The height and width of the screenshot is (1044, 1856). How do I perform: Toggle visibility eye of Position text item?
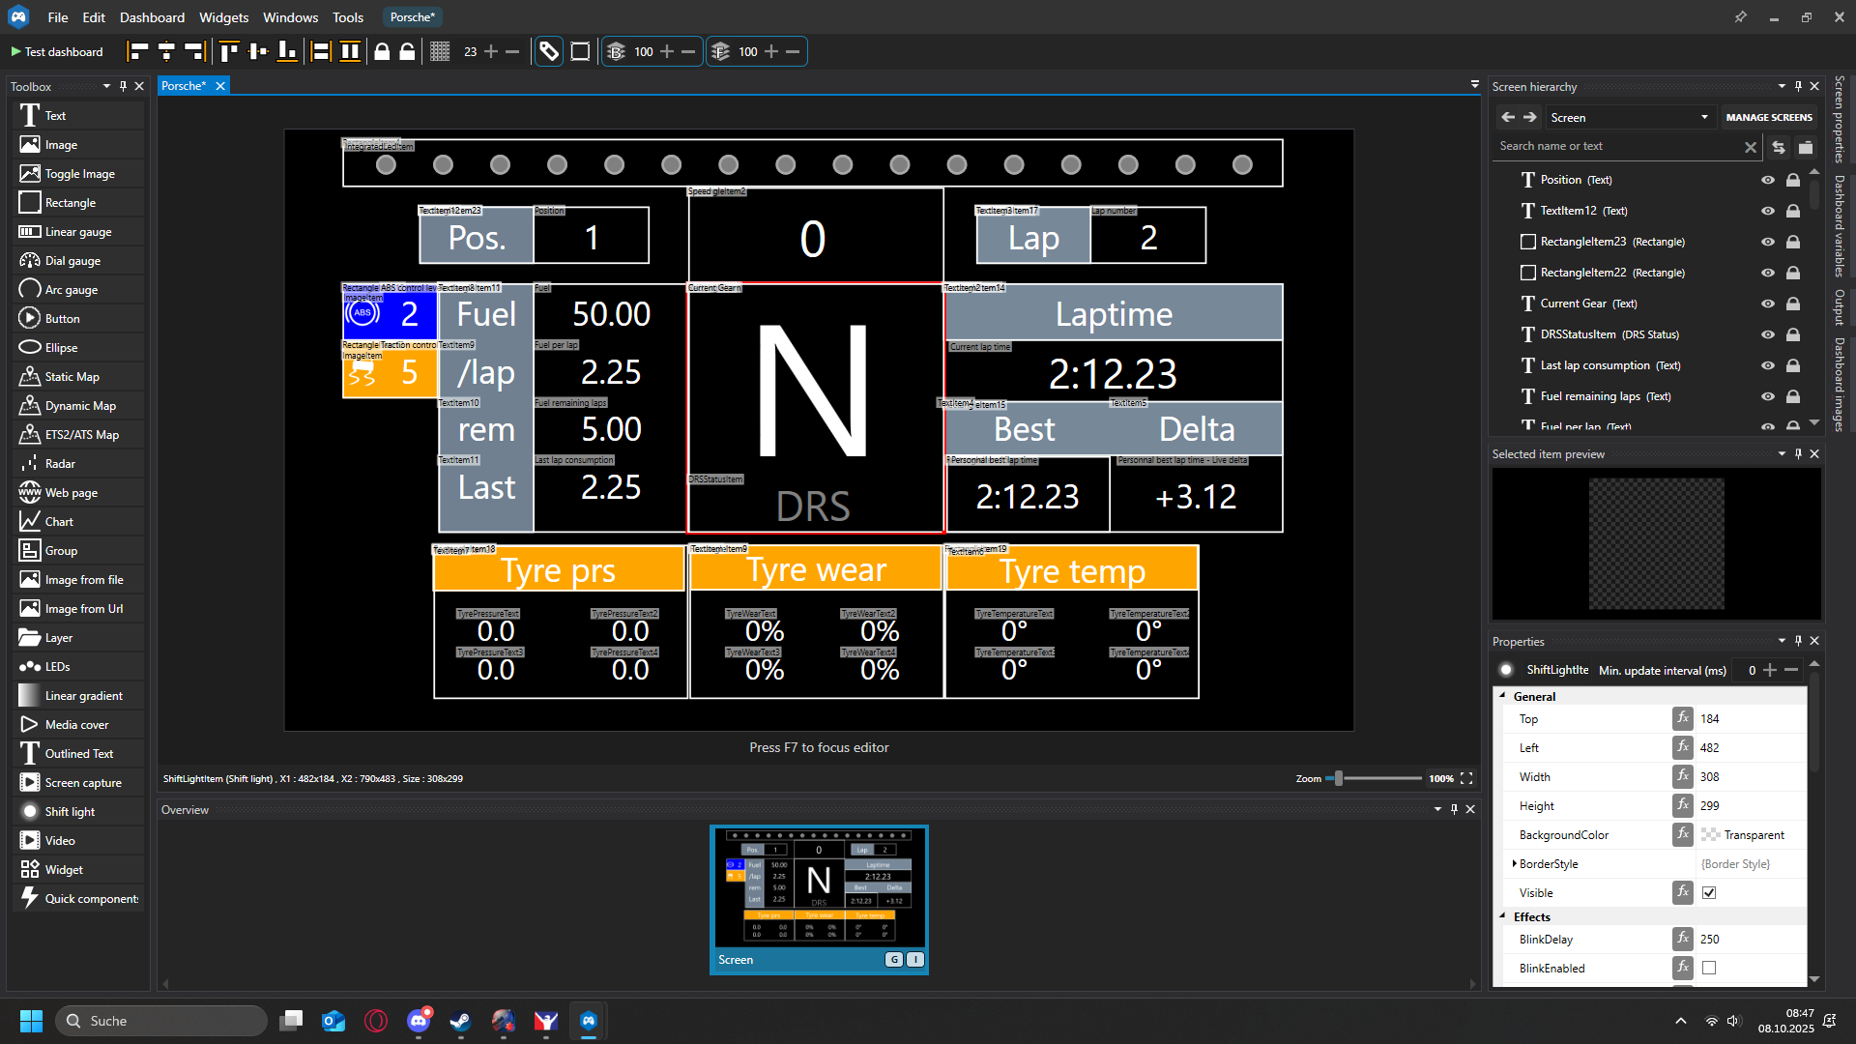tap(1767, 180)
